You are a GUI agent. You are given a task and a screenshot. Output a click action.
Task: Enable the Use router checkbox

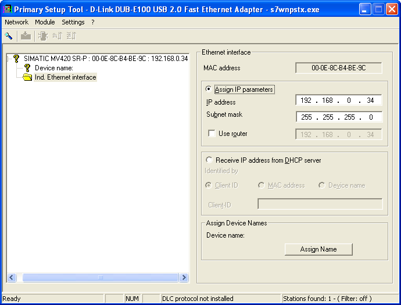pos(212,133)
